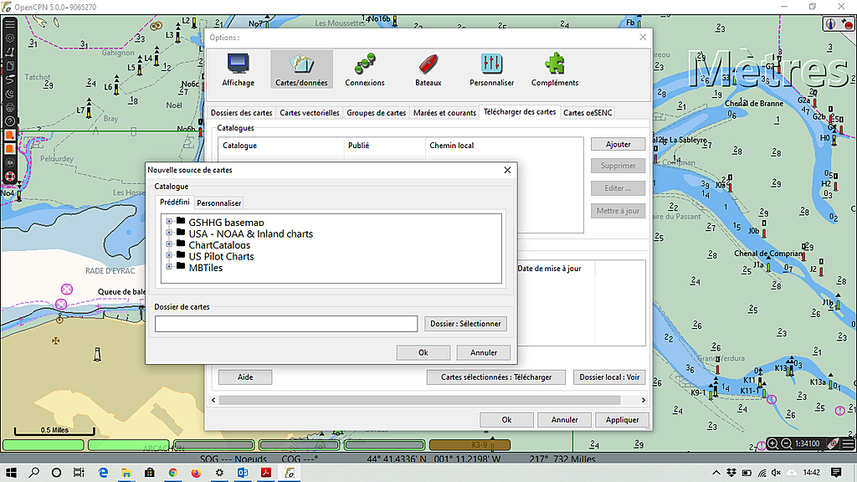This screenshot has height=482, width=857.
Task: Click Cartes sélectionnées : Télécharger
Action: pyautogui.click(x=496, y=377)
